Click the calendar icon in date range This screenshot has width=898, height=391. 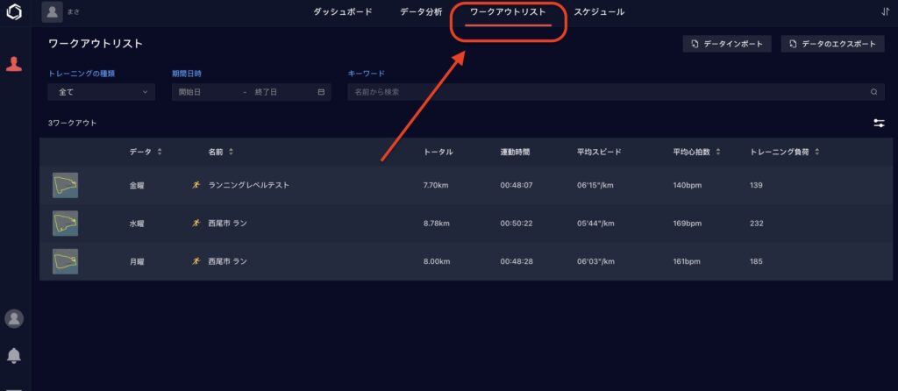click(321, 92)
